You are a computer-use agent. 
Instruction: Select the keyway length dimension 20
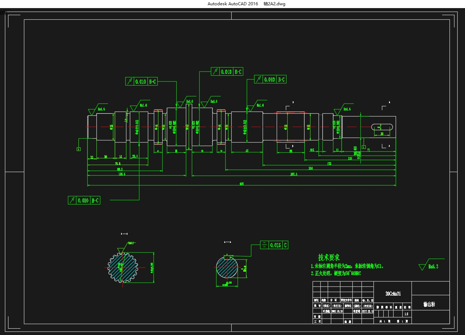coord(382,134)
